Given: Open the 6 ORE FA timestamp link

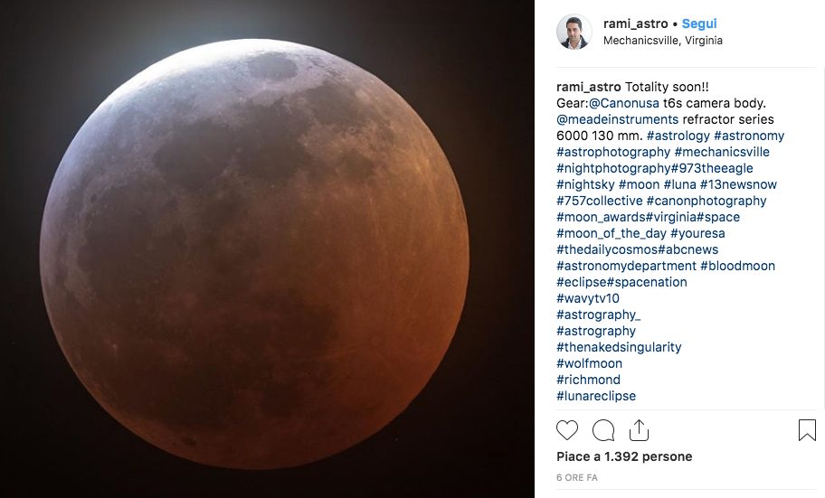Looking at the screenshot, I should click(x=576, y=477).
